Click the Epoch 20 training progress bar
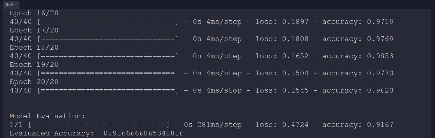Image resolution: width=435 pixels, height=138 pixels. [107, 90]
